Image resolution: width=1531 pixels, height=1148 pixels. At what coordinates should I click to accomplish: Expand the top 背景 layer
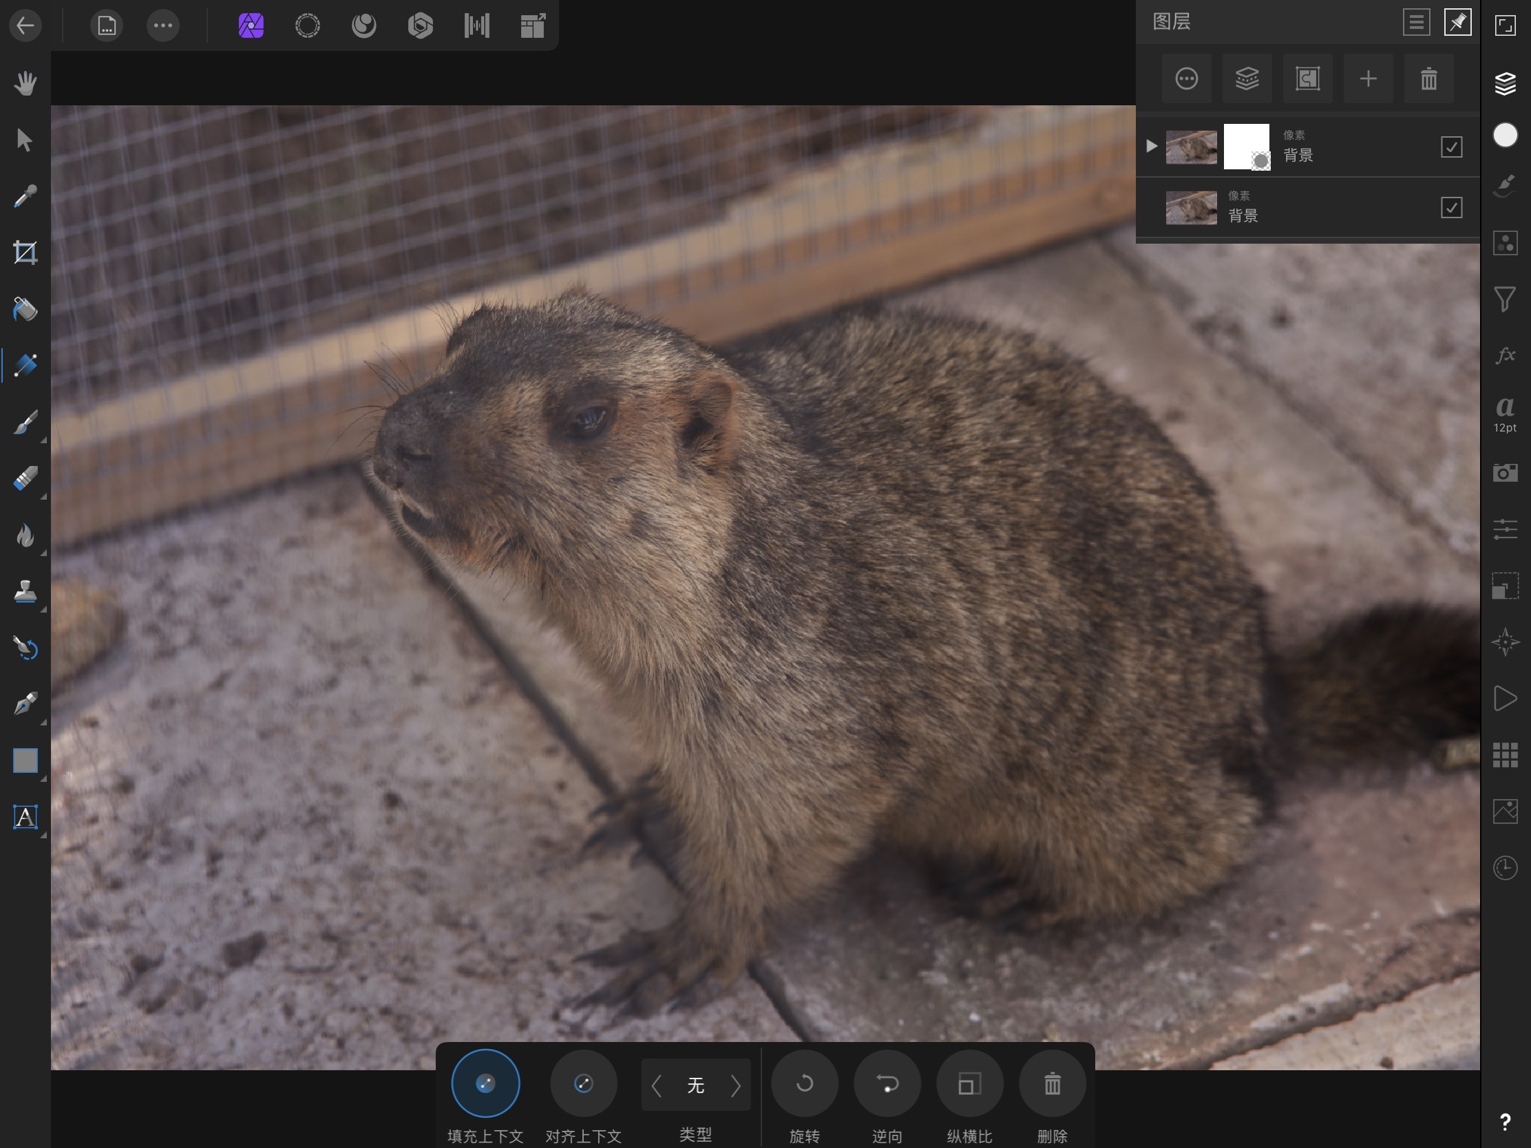1152,145
